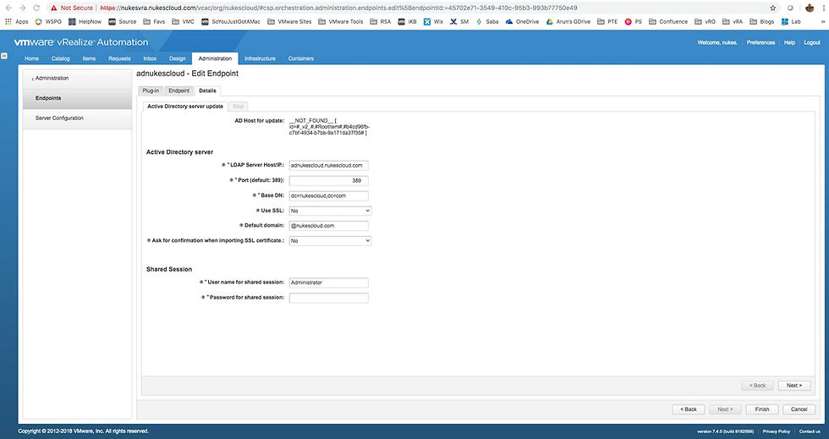The height and width of the screenshot is (439, 829).
Task: Open the Design tab
Action: tap(177, 58)
